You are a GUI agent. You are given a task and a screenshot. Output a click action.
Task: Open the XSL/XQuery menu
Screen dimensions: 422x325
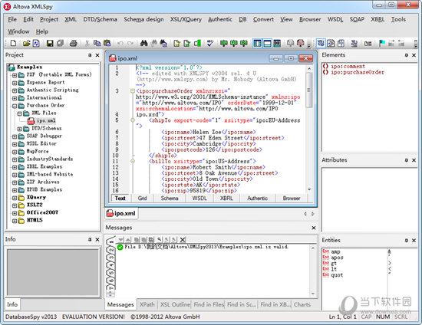pyautogui.click(x=186, y=19)
